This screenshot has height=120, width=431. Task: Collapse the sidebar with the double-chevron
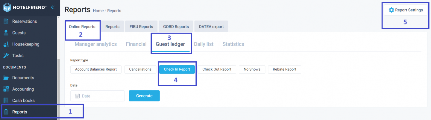52,7
